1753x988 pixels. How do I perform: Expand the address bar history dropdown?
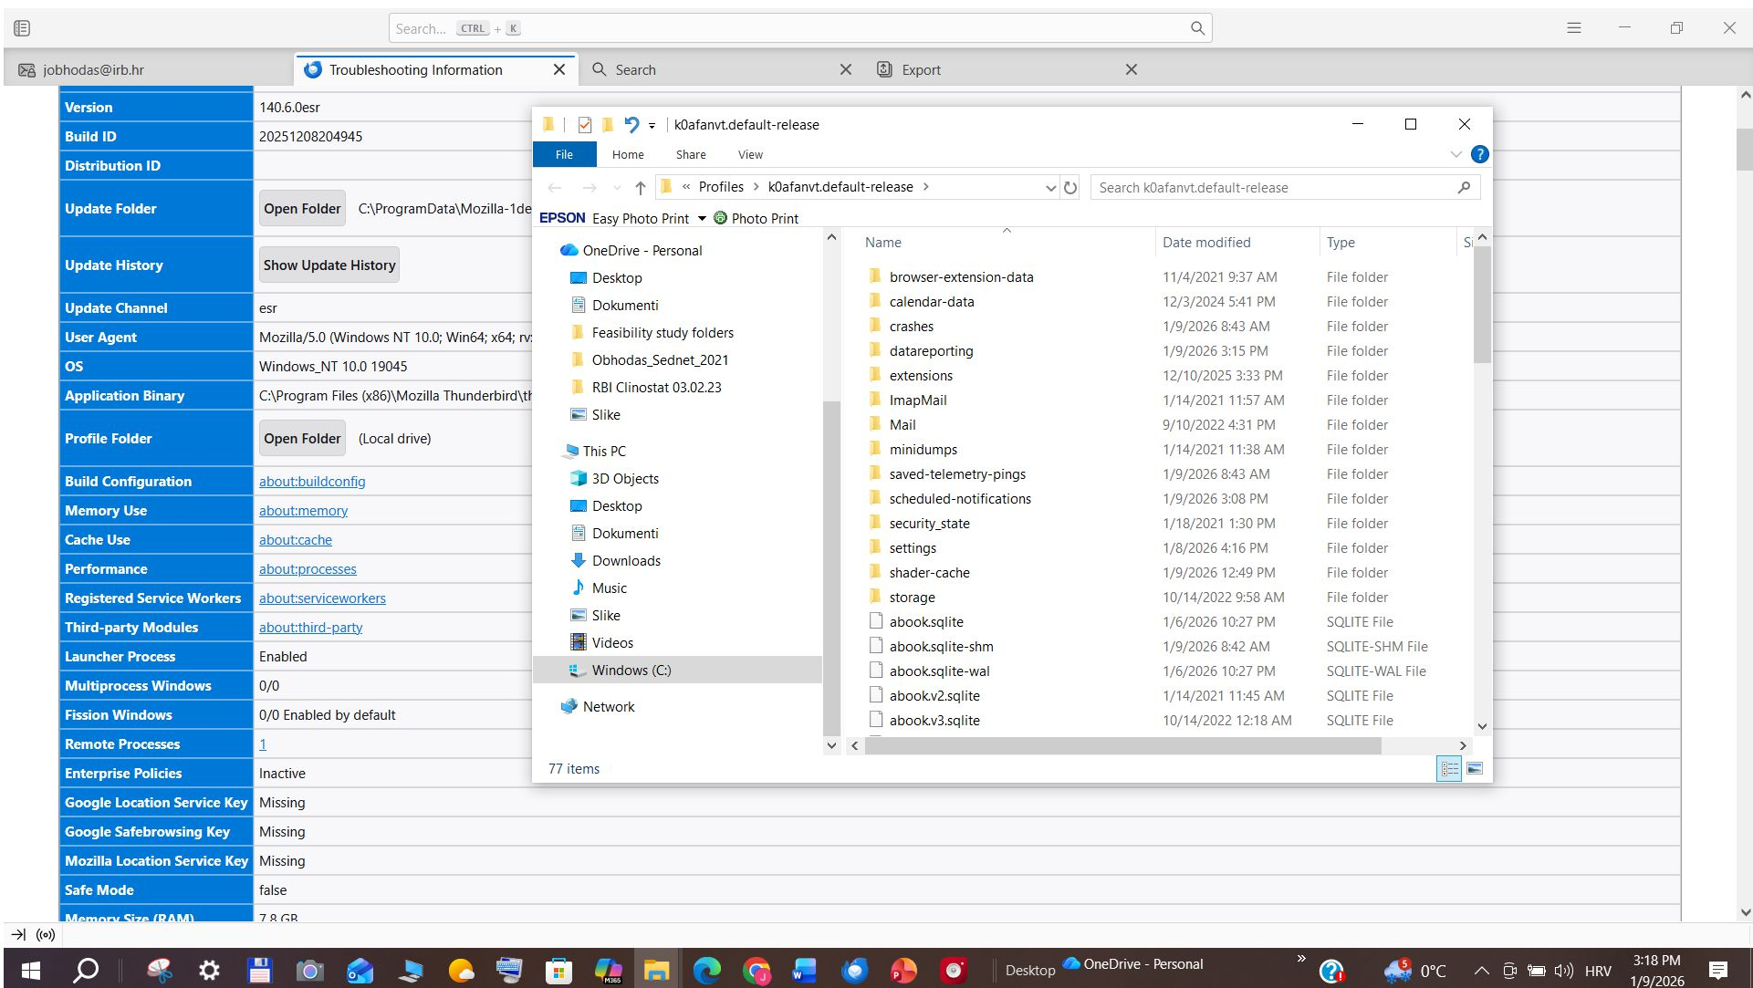1049,188
